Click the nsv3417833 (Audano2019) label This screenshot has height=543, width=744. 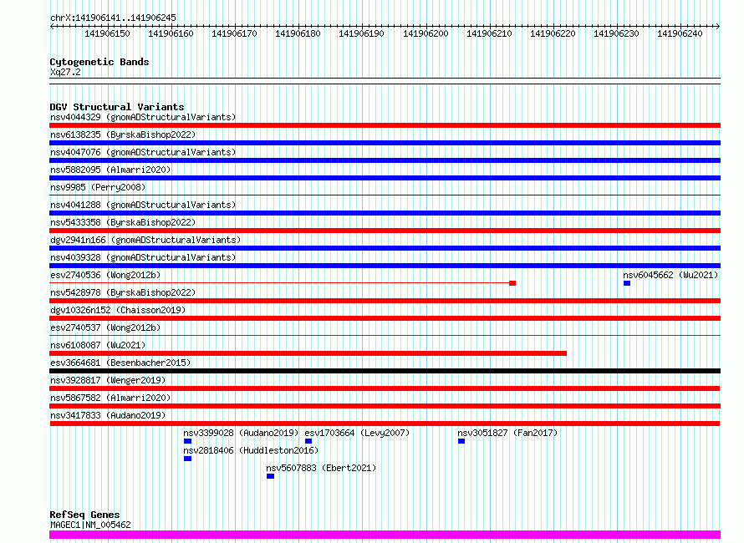pyautogui.click(x=108, y=415)
